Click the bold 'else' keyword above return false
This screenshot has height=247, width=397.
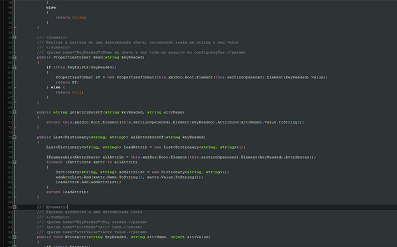pos(51,7)
